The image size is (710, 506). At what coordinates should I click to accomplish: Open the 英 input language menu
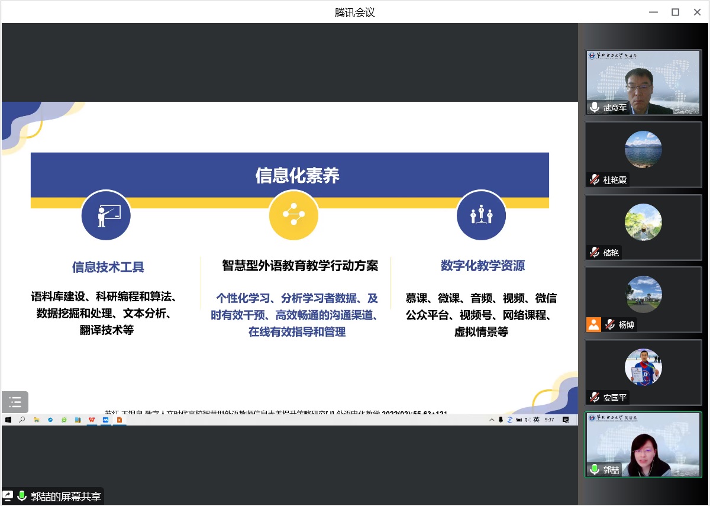click(537, 419)
